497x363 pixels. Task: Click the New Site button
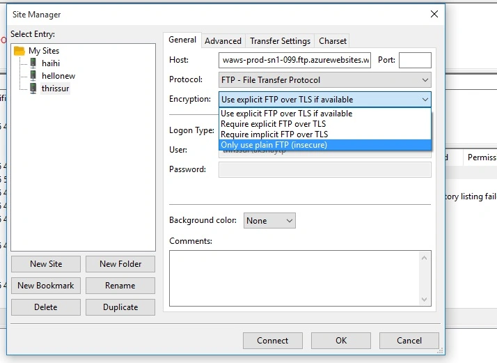[46, 264]
